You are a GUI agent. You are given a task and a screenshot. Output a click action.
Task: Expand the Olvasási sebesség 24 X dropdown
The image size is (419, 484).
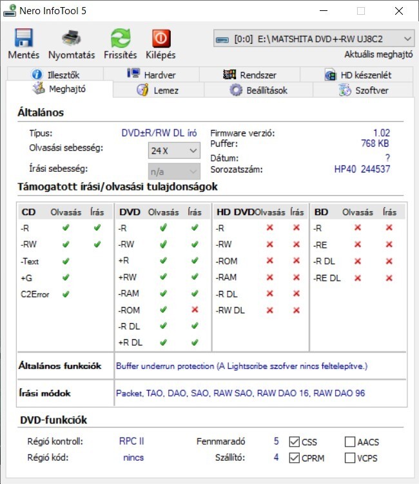174,151
